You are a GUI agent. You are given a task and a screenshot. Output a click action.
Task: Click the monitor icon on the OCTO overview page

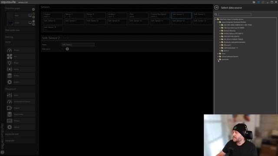pos(30,23)
